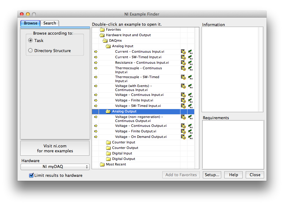
Task: Expand the Digital Output folder
Action: [x=108, y=159]
